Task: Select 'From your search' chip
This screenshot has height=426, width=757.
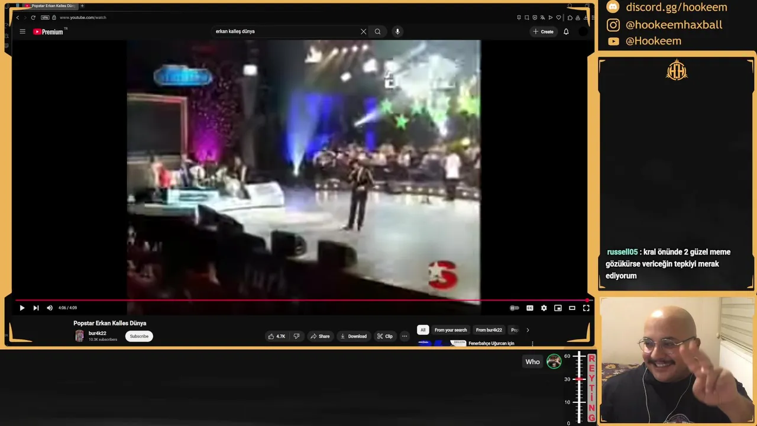Action: tap(451, 330)
